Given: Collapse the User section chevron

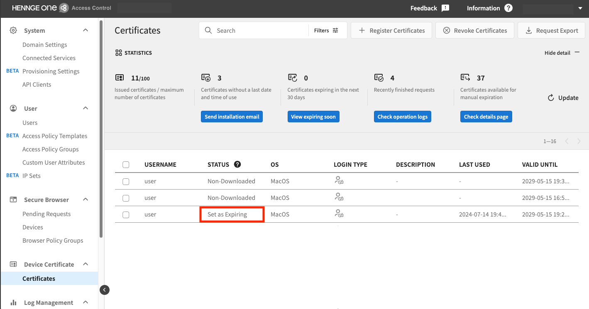Looking at the screenshot, I should point(86,108).
